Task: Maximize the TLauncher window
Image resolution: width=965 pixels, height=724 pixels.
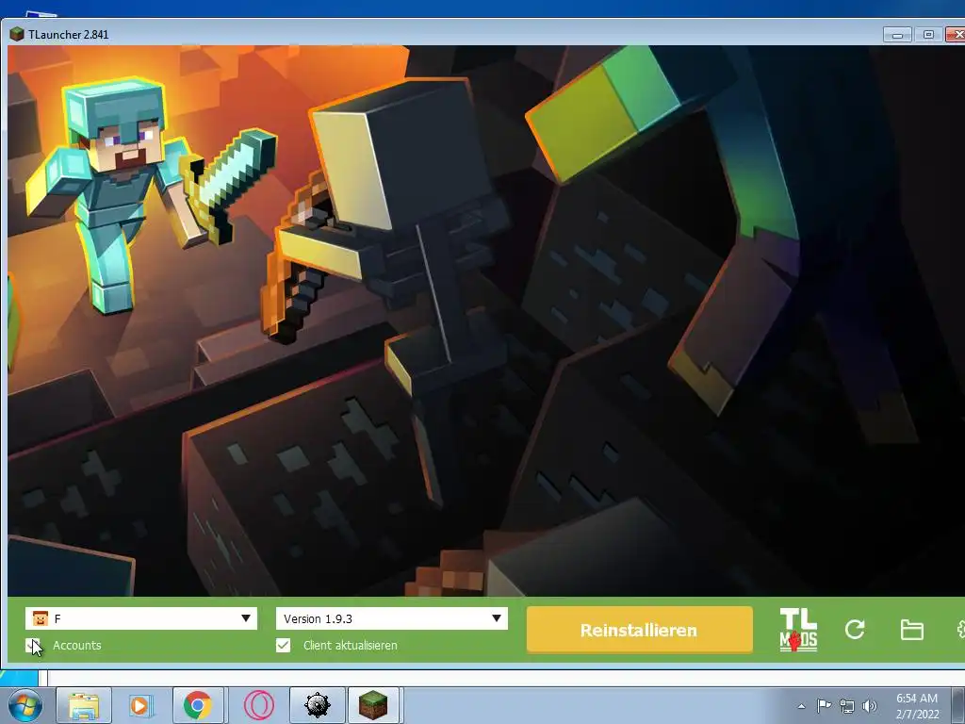Action: 928,35
